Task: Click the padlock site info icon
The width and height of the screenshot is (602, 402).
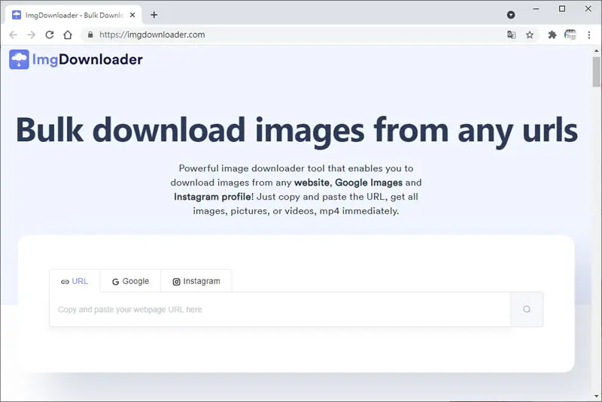Action: (x=90, y=35)
